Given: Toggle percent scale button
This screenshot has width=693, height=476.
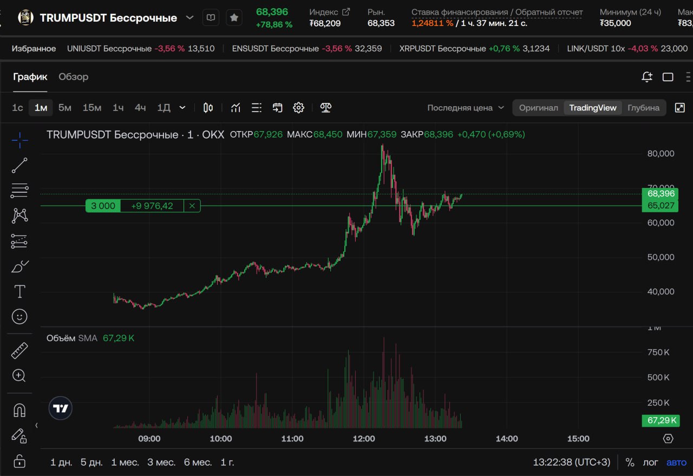Looking at the screenshot, I should pyautogui.click(x=630, y=462).
